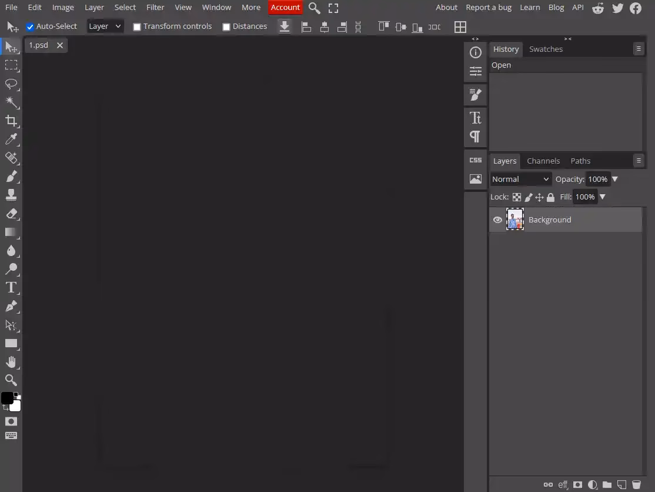
Task: Choose the Brush tool
Action: [12, 176]
